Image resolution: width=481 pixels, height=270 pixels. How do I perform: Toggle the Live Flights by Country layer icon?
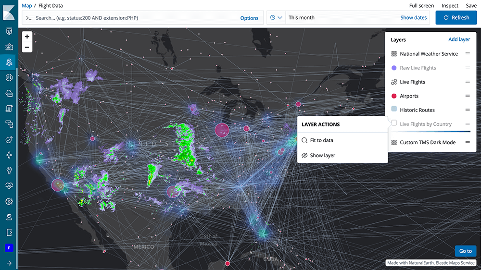(394, 123)
